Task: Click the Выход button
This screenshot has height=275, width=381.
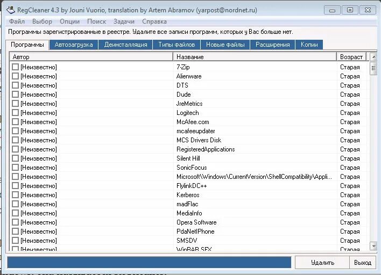Action: (x=363, y=263)
